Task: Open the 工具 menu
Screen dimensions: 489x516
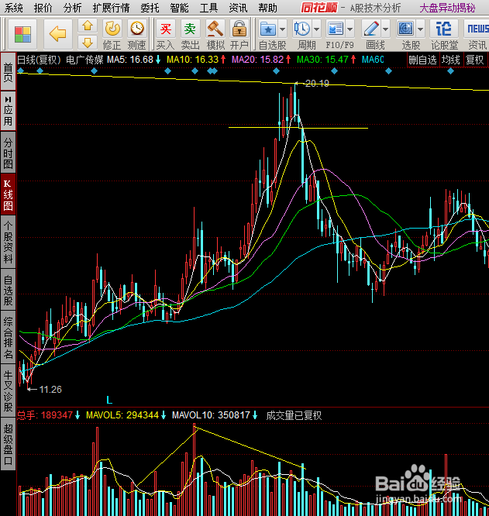Action: (x=208, y=8)
